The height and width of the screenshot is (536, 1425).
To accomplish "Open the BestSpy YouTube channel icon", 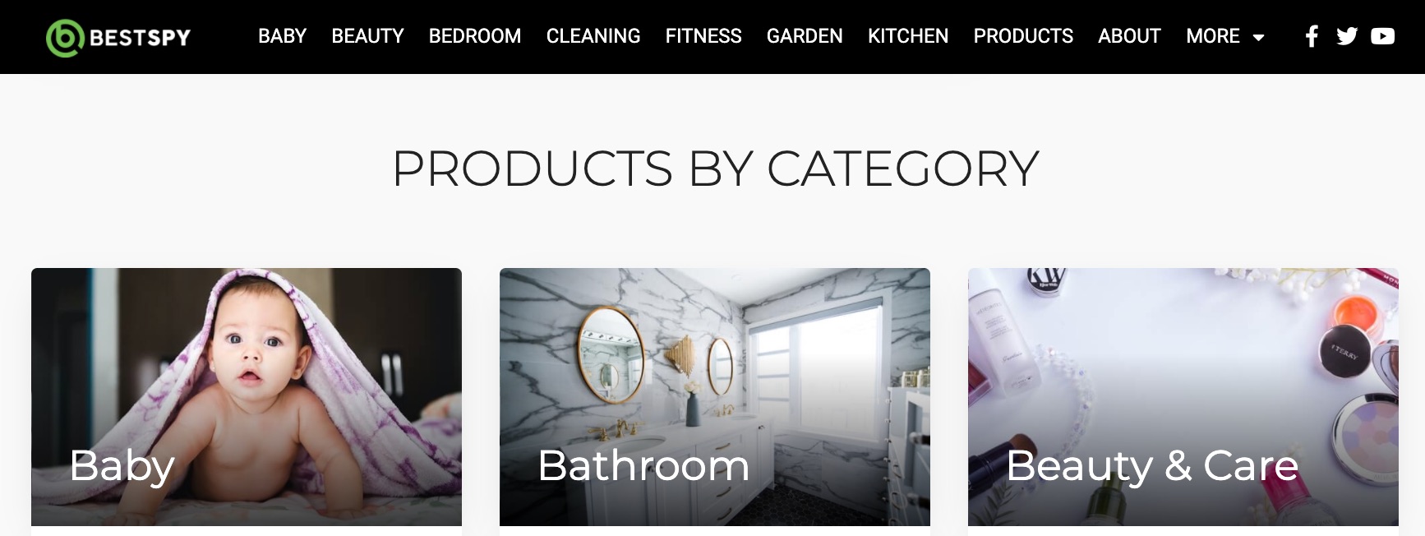I will tap(1383, 36).
